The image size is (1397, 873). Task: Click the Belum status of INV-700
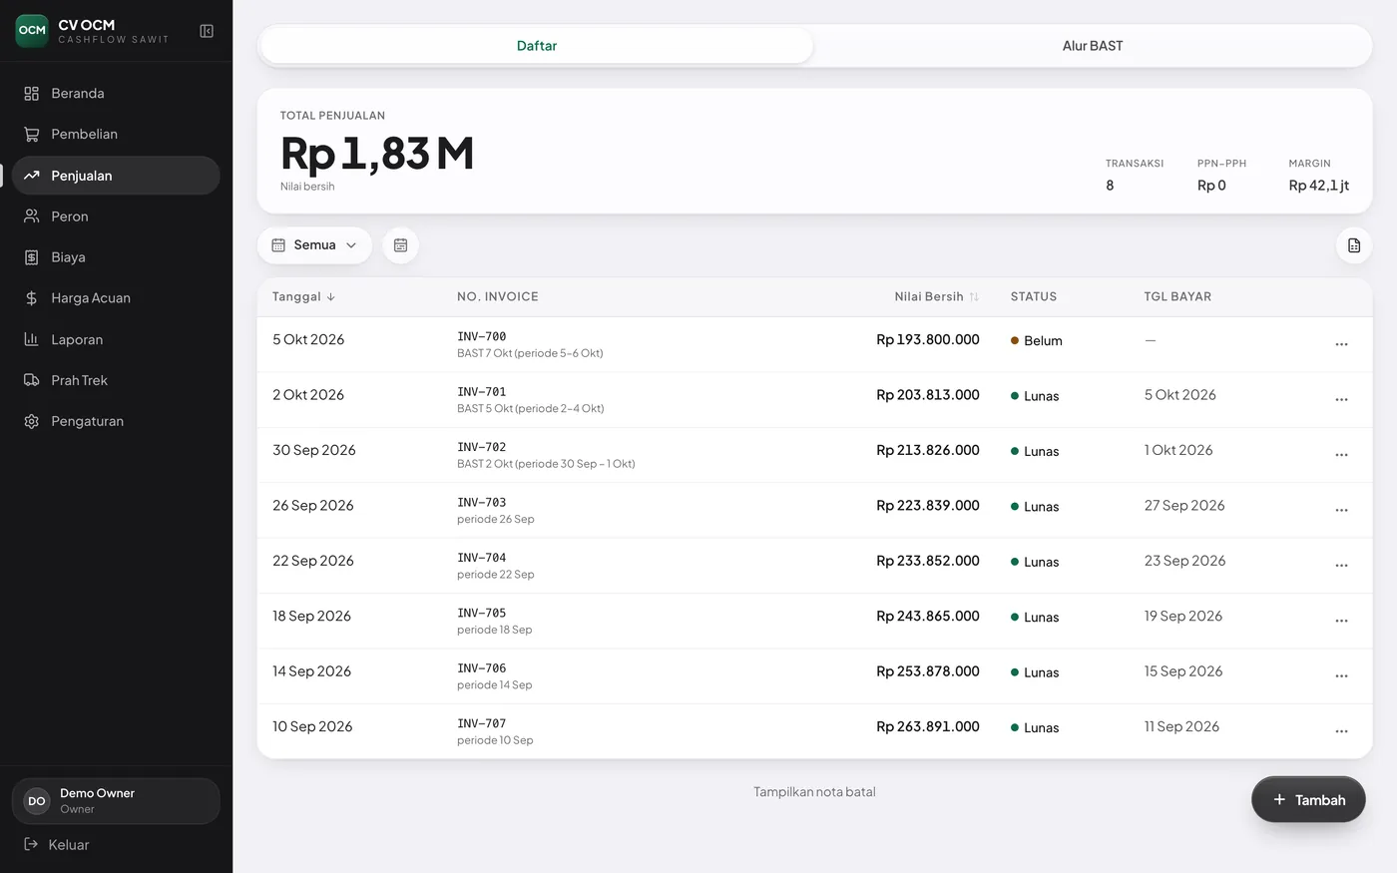1037,340
